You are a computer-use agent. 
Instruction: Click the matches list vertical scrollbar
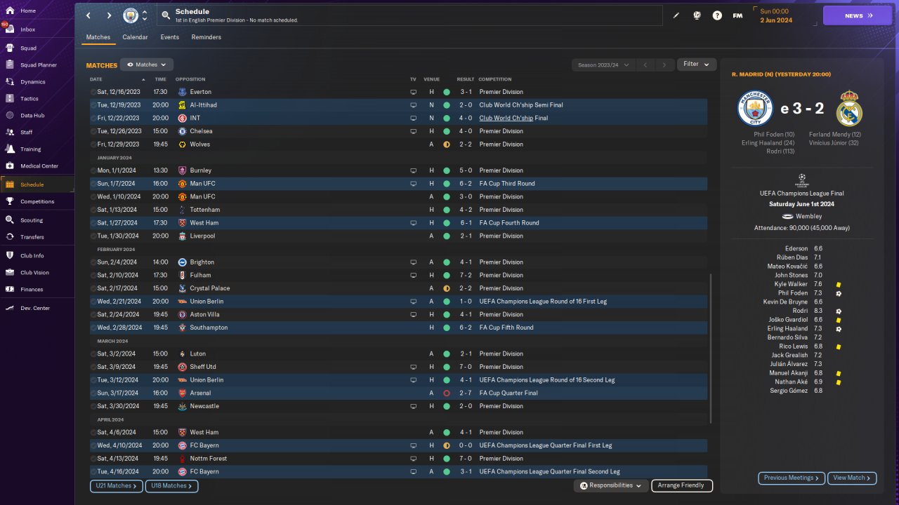coord(711,349)
